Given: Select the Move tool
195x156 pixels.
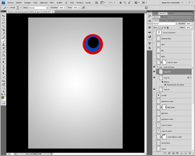Looking at the screenshot, I should coord(3,16).
